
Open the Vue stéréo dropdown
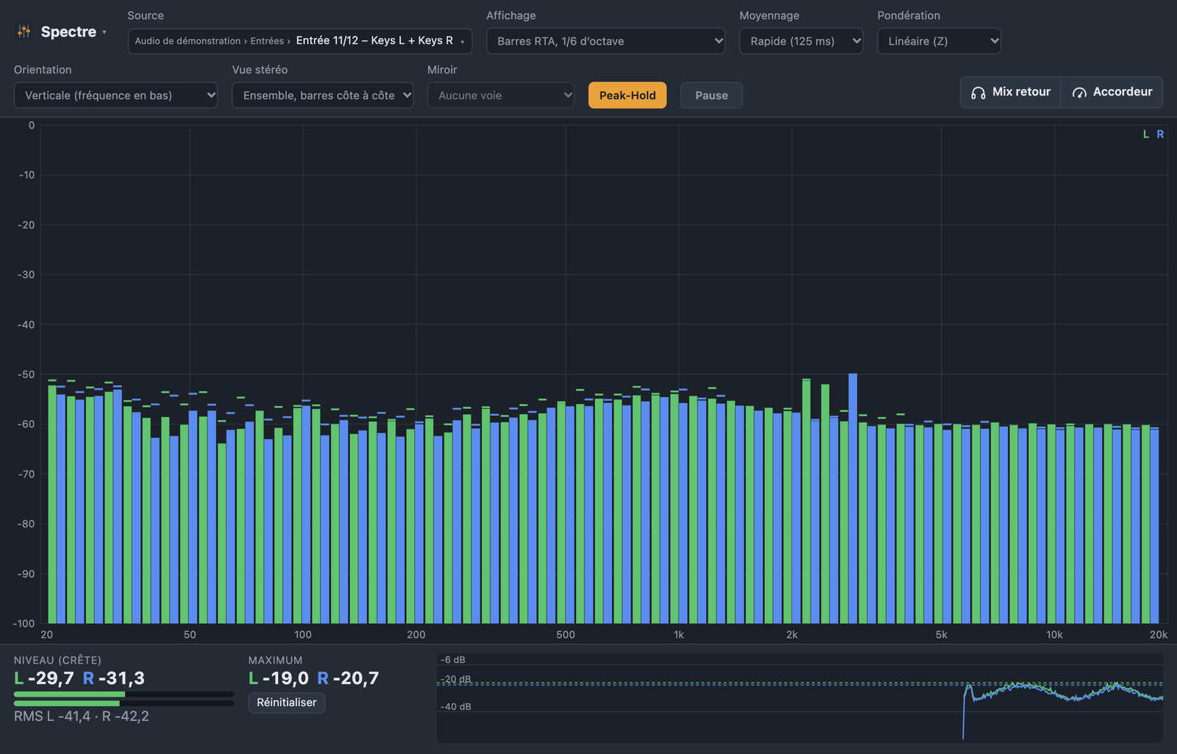322,96
